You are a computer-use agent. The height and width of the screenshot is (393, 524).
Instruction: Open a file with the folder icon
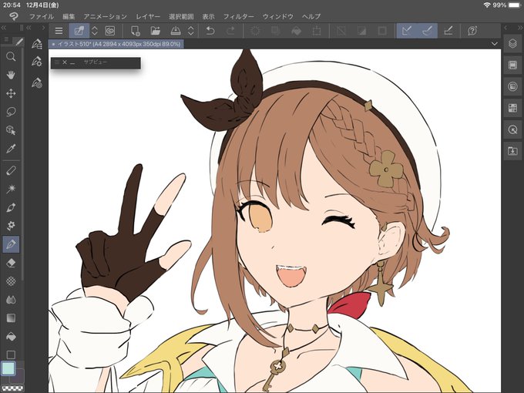coord(156,31)
